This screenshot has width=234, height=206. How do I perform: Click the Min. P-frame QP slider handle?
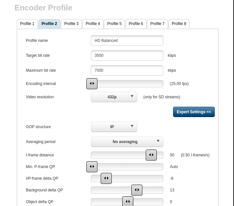point(92,167)
